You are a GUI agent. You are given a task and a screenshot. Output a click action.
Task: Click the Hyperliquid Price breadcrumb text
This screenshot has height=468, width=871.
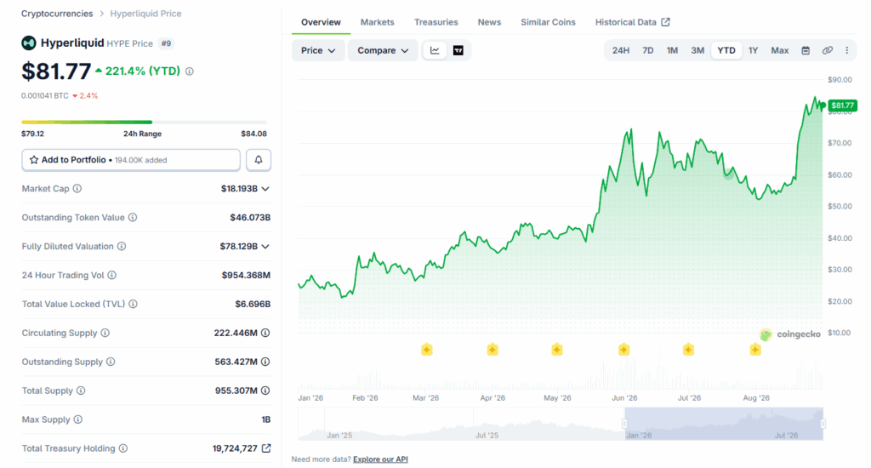tap(145, 14)
